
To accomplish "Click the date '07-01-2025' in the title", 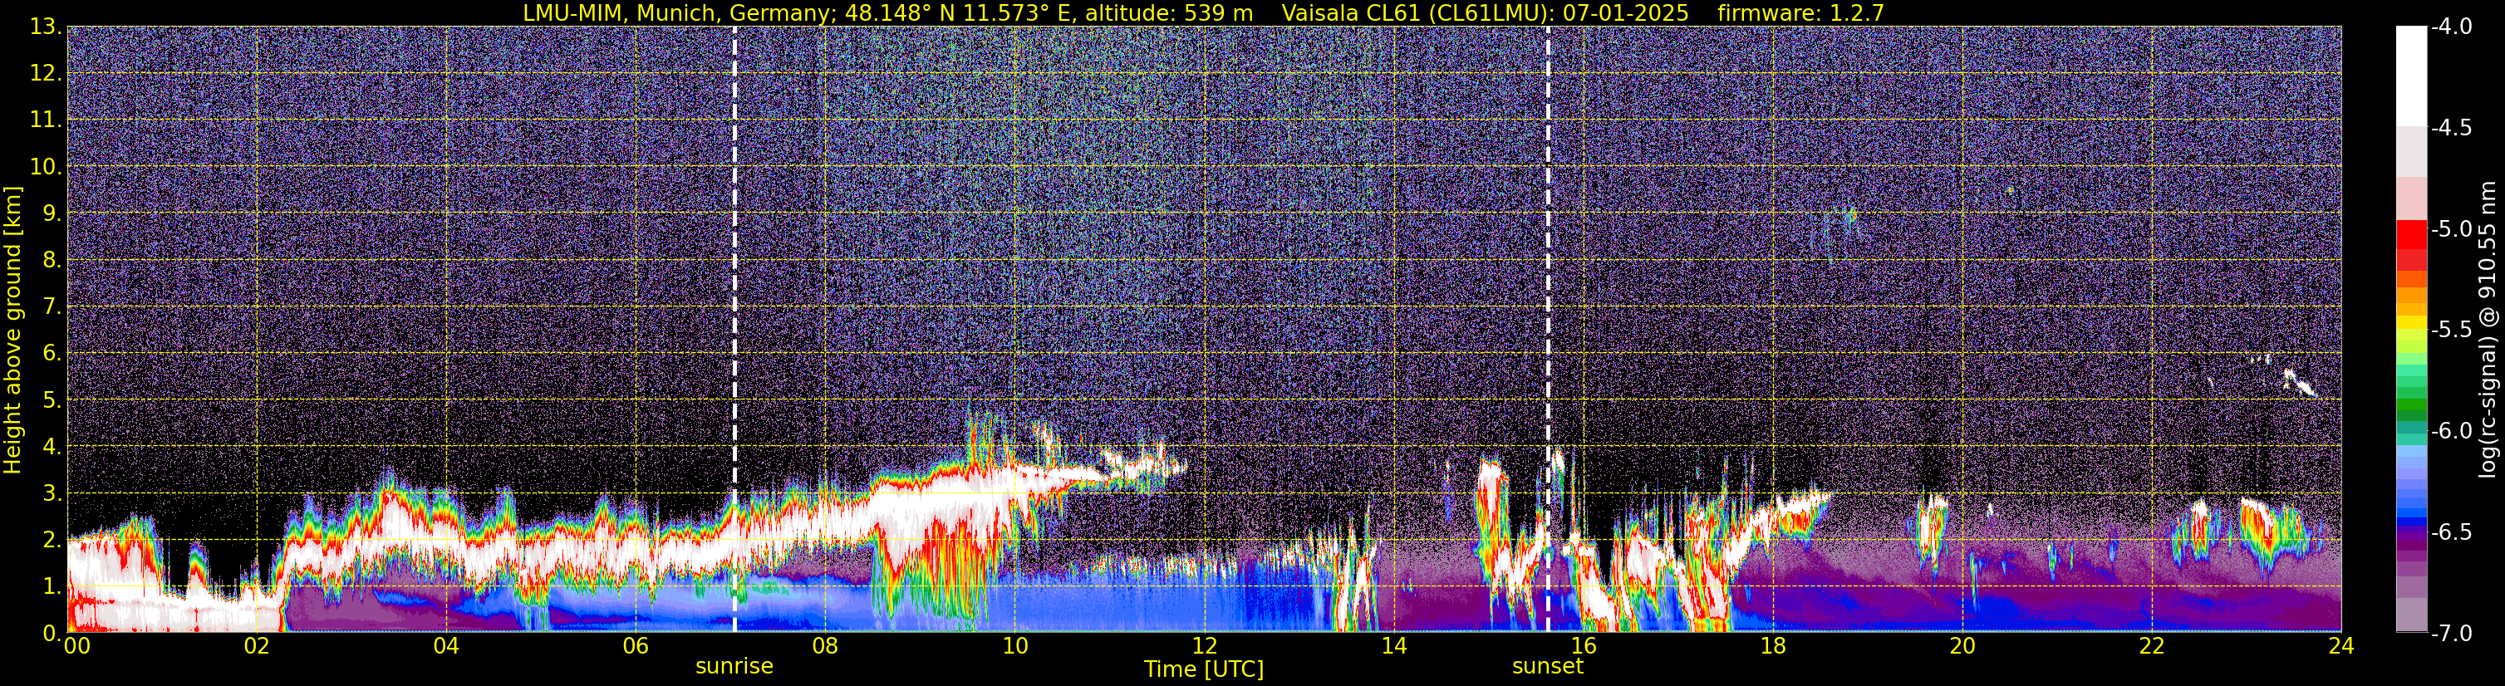I will point(1626,12).
